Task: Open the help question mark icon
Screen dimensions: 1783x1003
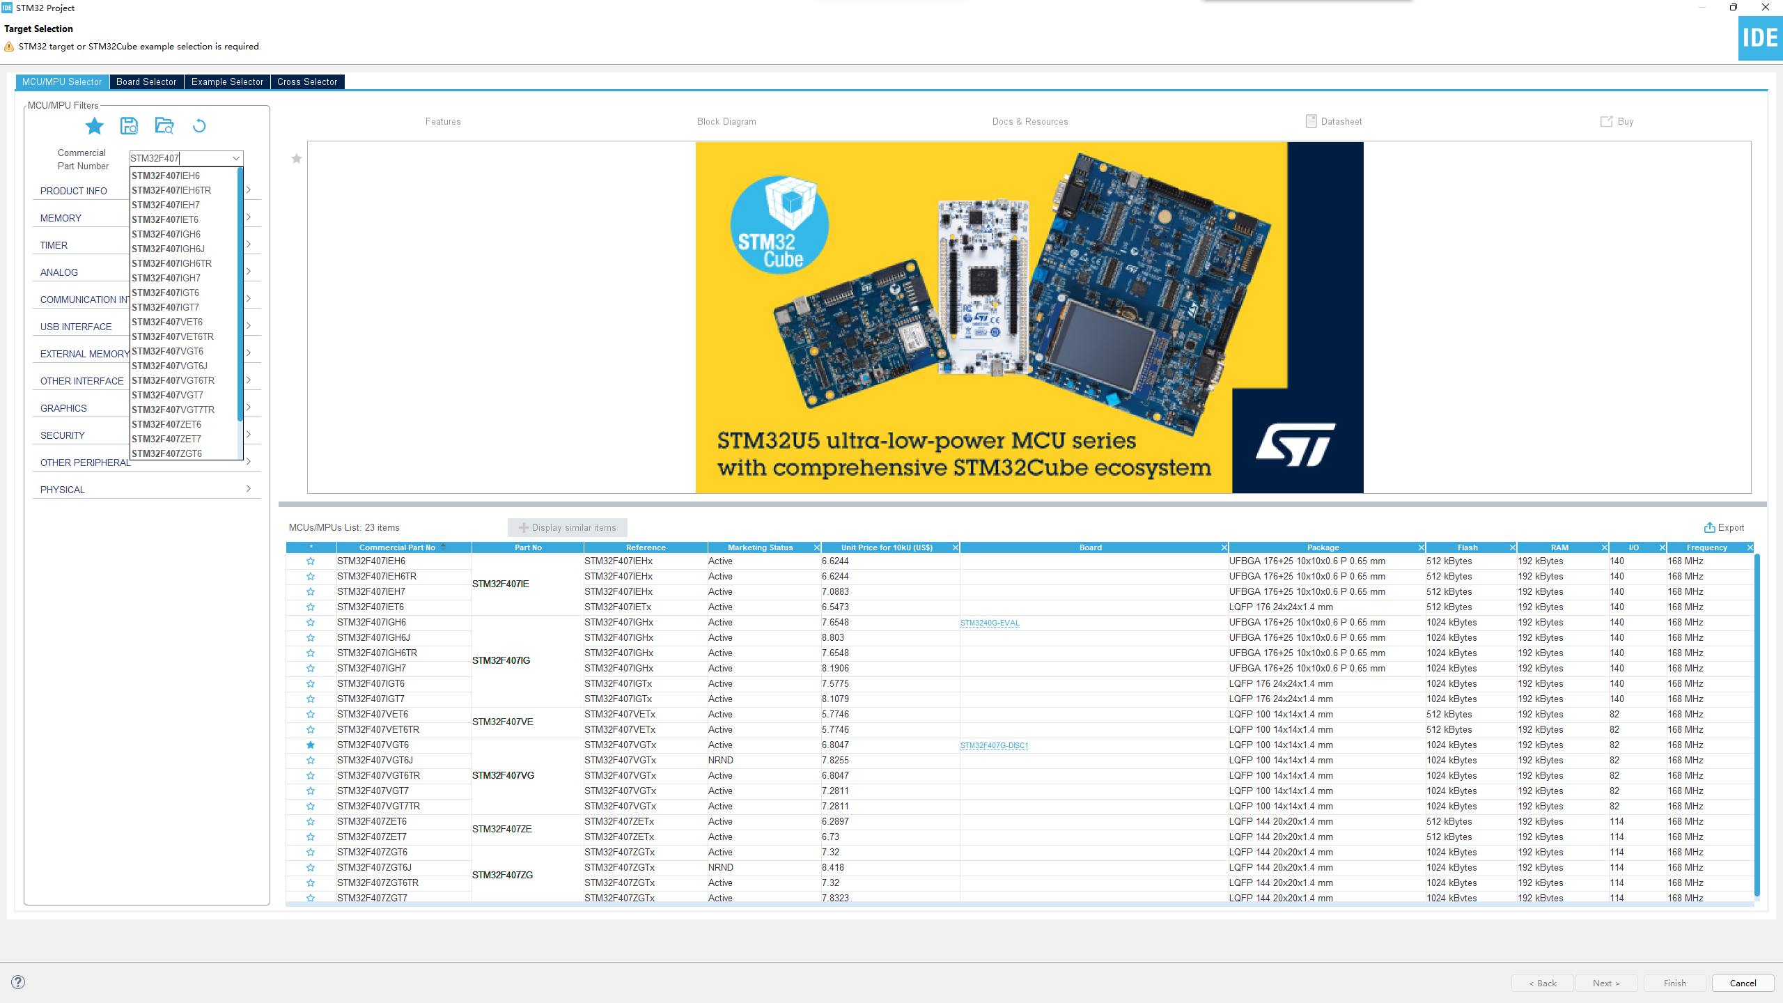Action: (x=18, y=982)
